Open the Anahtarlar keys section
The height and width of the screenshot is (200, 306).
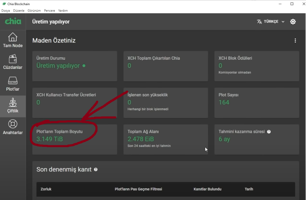click(x=13, y=127)
